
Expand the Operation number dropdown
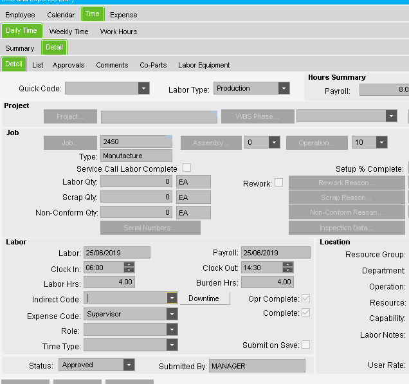pyautogui.click(x=381, y=142)
